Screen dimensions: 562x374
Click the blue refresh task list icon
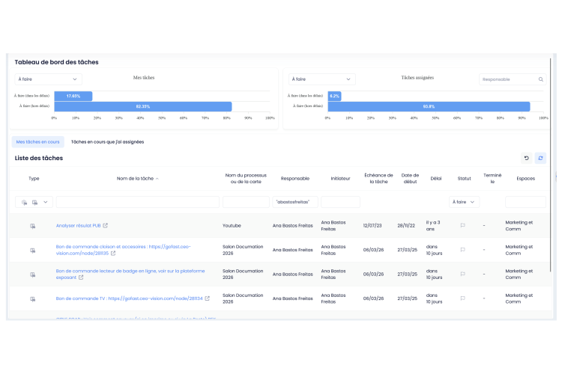point(540,158)
